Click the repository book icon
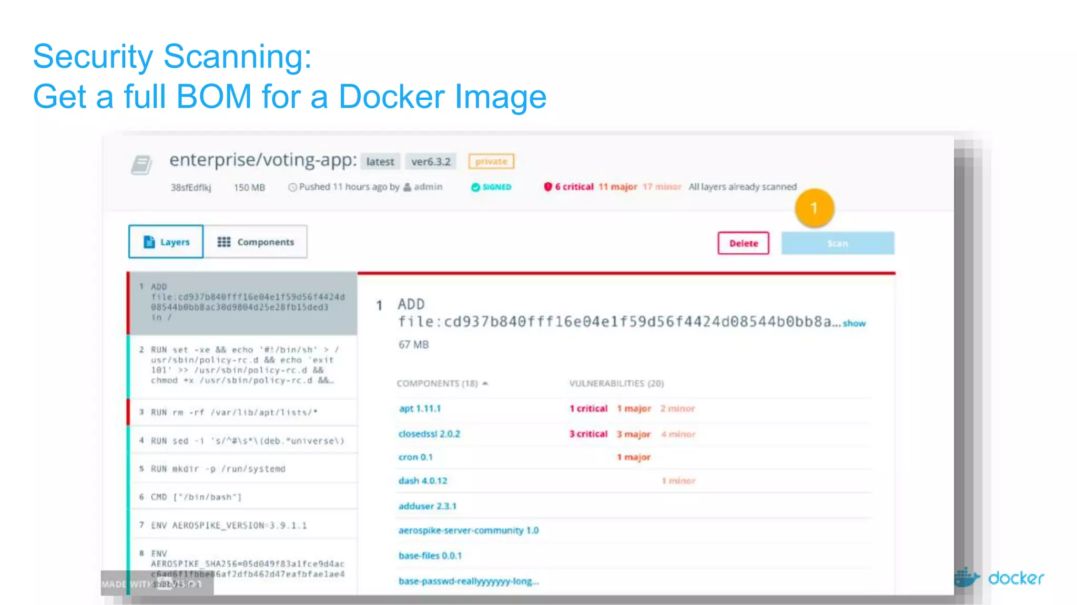The height and width of the screenshot is (605, 1077). pos(141,165)
